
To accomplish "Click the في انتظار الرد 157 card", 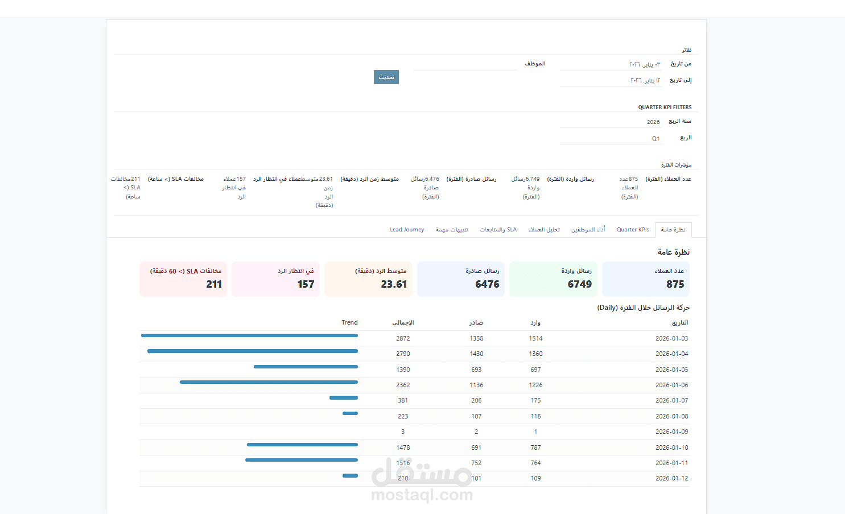I will pos(275,279).
